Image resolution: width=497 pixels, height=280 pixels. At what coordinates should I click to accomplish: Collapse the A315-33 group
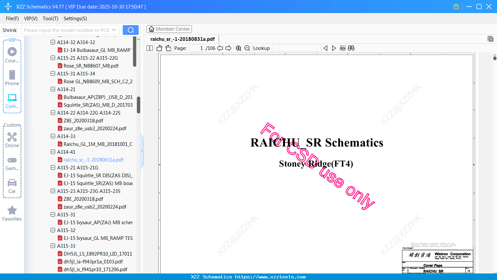point(53,246)
